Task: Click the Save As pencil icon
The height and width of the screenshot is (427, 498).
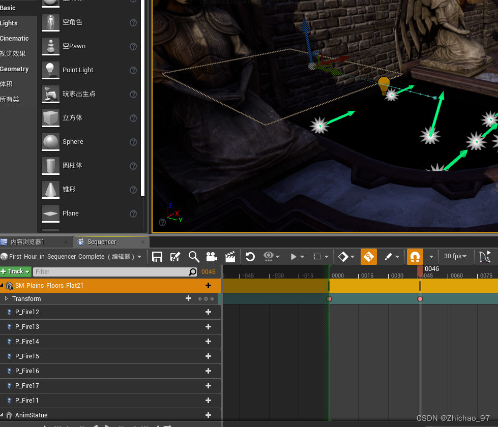Action: tap(175, 257)
